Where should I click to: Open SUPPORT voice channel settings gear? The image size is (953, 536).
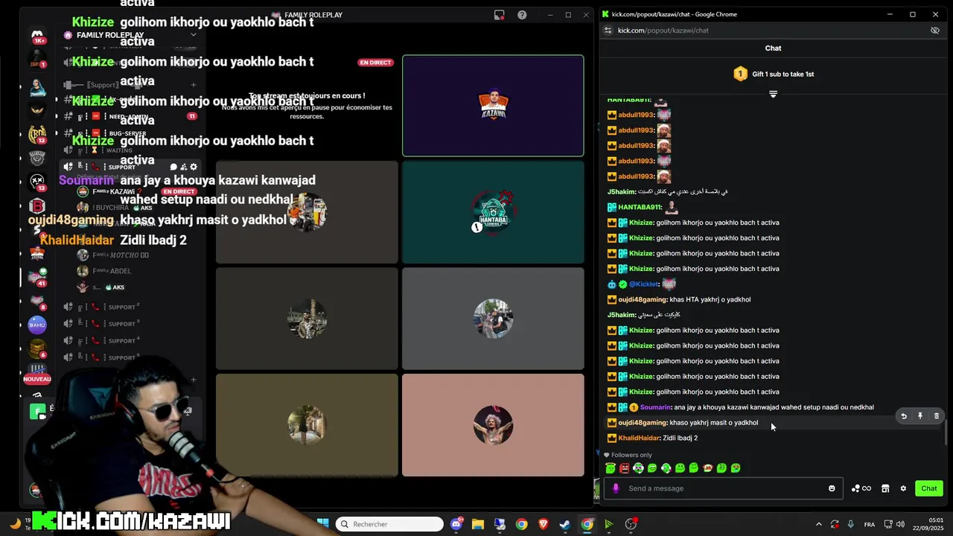coord(194,167)
